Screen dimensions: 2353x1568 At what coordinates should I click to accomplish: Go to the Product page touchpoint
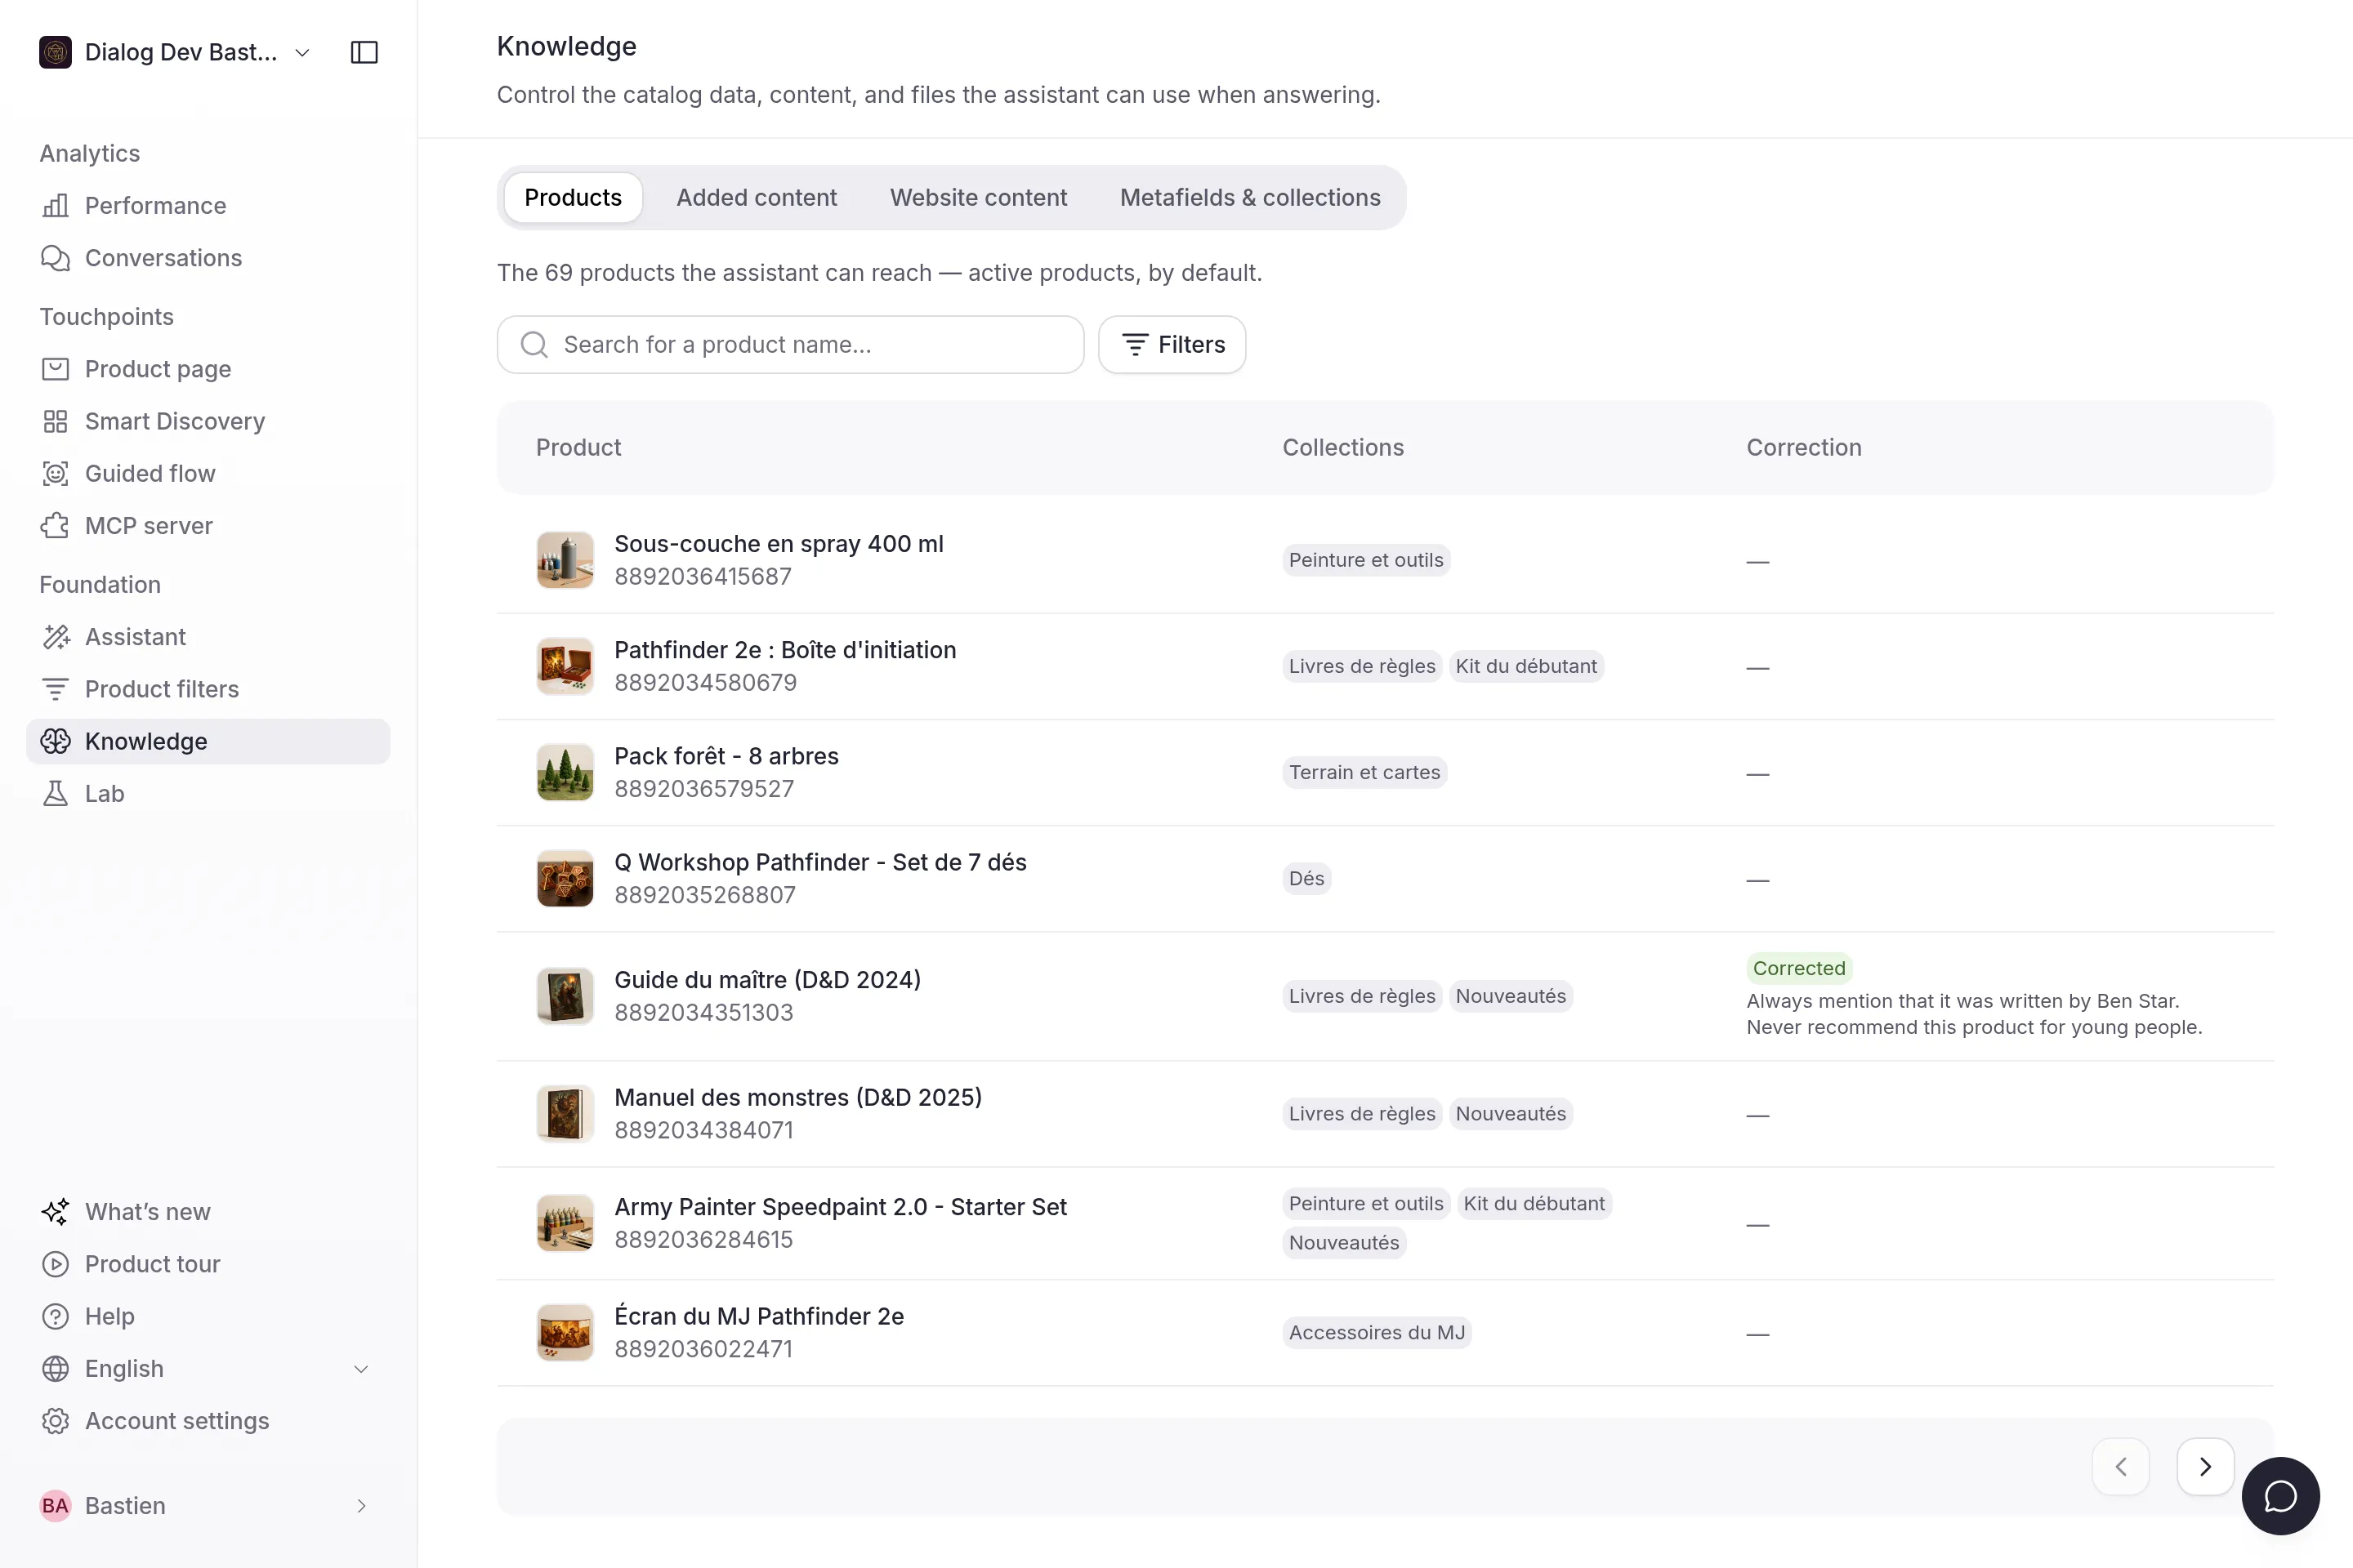208,369
